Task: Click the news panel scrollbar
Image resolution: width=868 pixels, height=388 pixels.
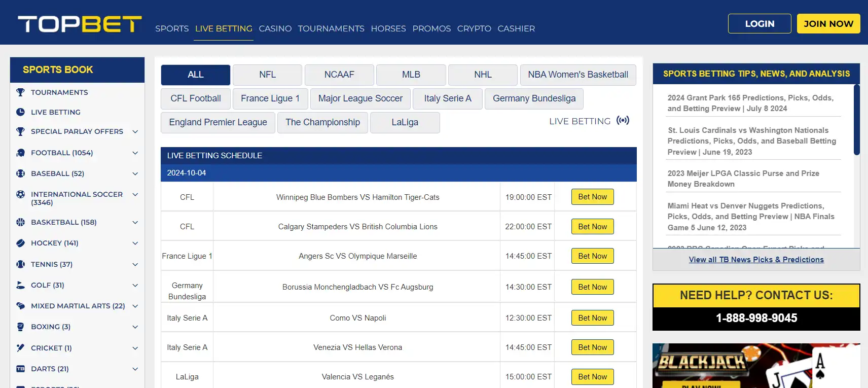Action: (856, 120)
